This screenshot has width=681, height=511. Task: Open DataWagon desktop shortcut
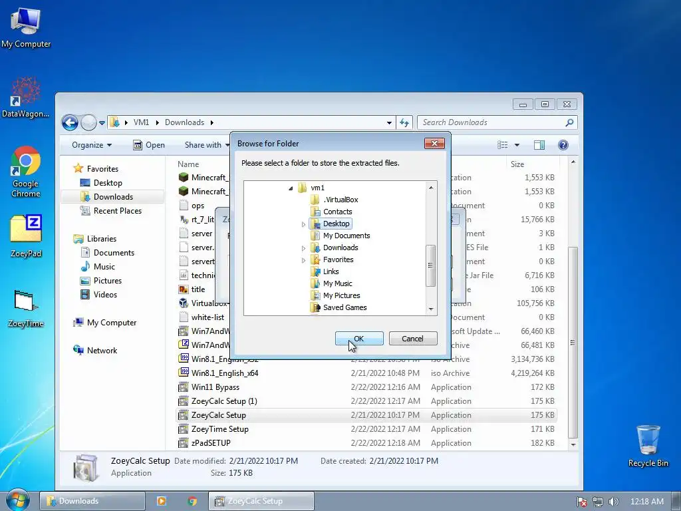pos(26,97)
